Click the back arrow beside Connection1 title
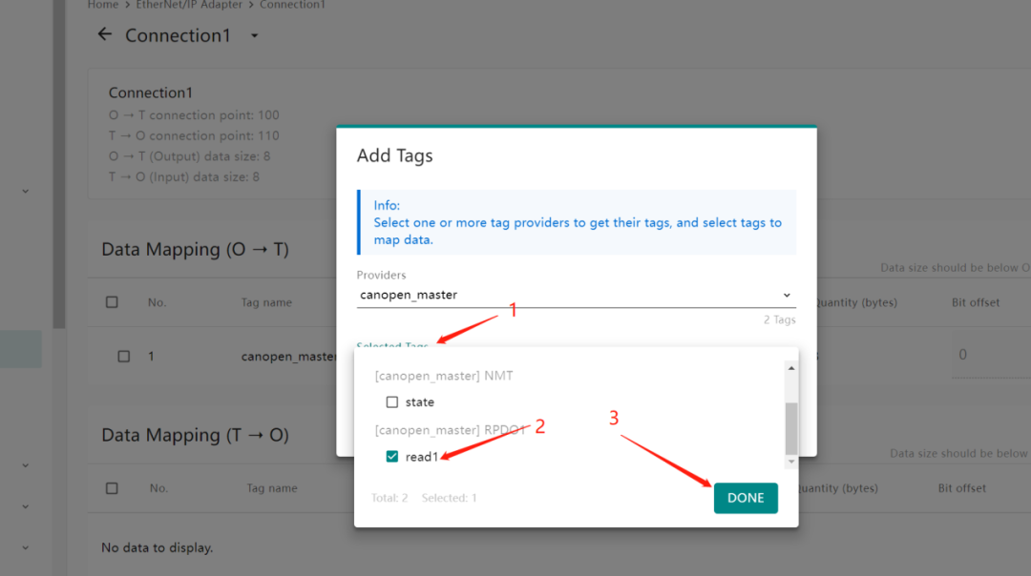This screenshot has width=1031, height=576. [104, 35]
